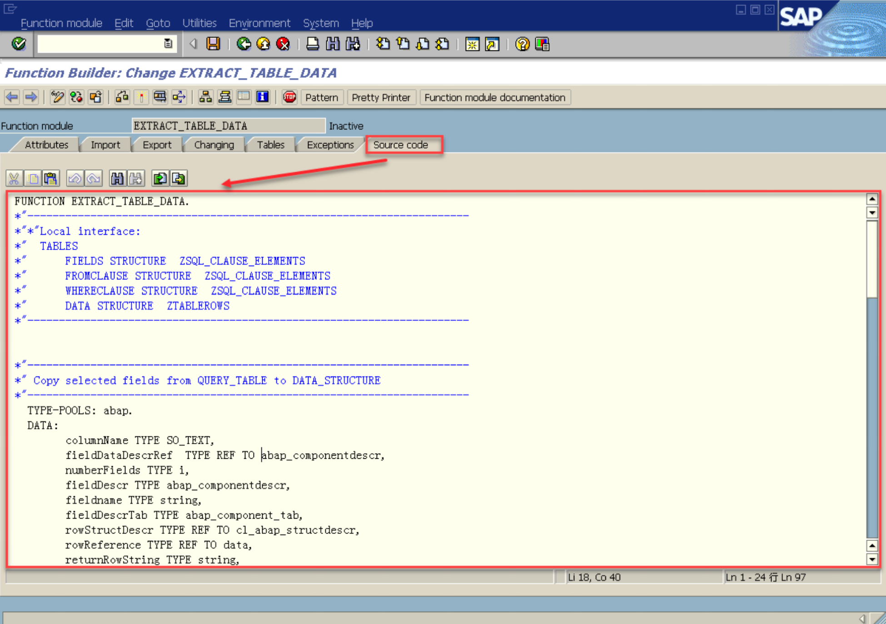This screenshot has height=624, width=886.
Task: Click the First page icon in toolbar
Action: click(383, 44)
